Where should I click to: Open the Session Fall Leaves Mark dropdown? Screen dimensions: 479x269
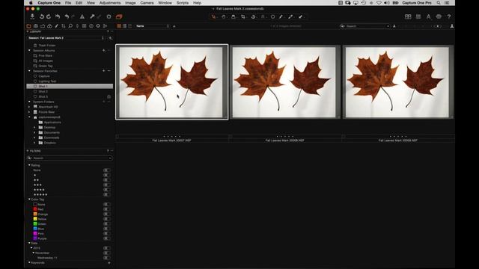(x=66, y=38)
